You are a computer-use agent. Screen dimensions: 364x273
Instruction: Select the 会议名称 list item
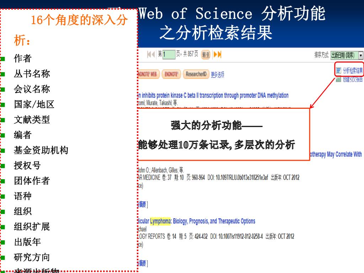point(32,89)
